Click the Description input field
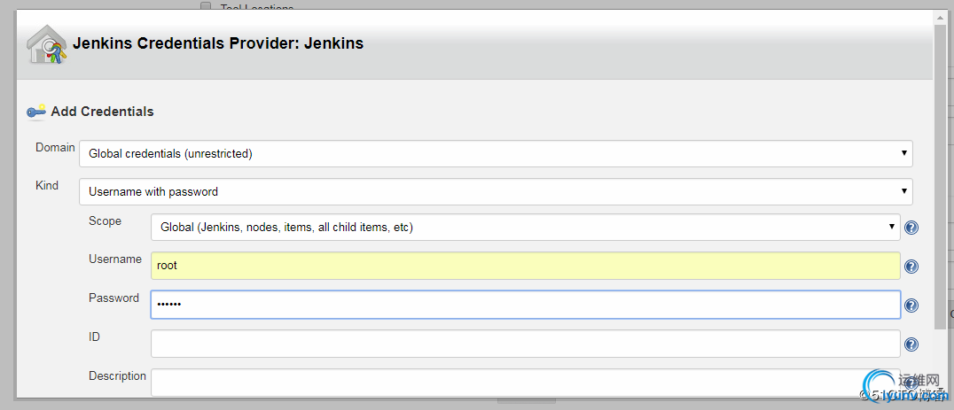The width and height of the screenshot is (954, 410). (525, 382)
